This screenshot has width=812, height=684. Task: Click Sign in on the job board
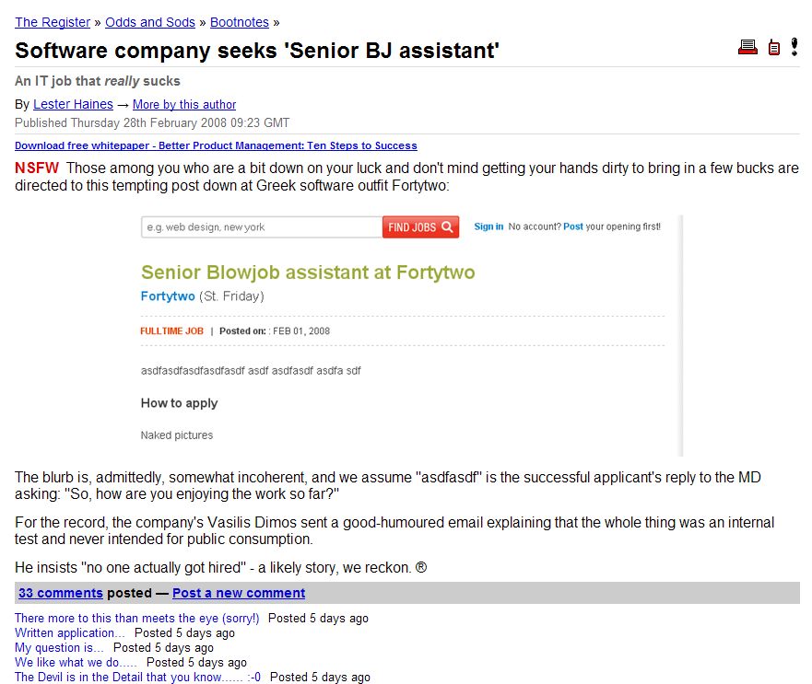(x=488, y=226)
